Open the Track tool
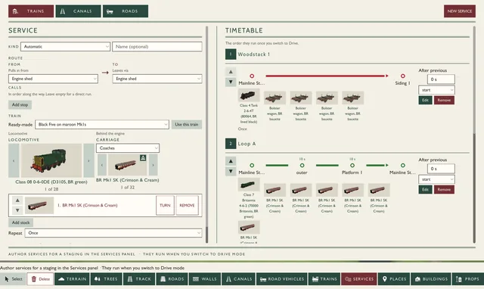This screenshot has width=484, height=289. point(139,279)
